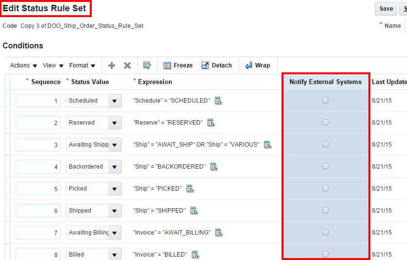Expand the Backordered status value dropdown
407x260 pixels.
tap(115, 167)
